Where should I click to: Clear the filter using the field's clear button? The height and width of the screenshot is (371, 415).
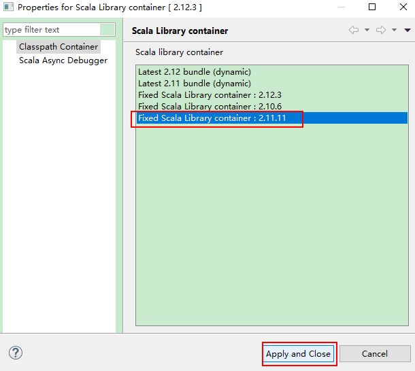pyautogui.click(x=107, y=30)
